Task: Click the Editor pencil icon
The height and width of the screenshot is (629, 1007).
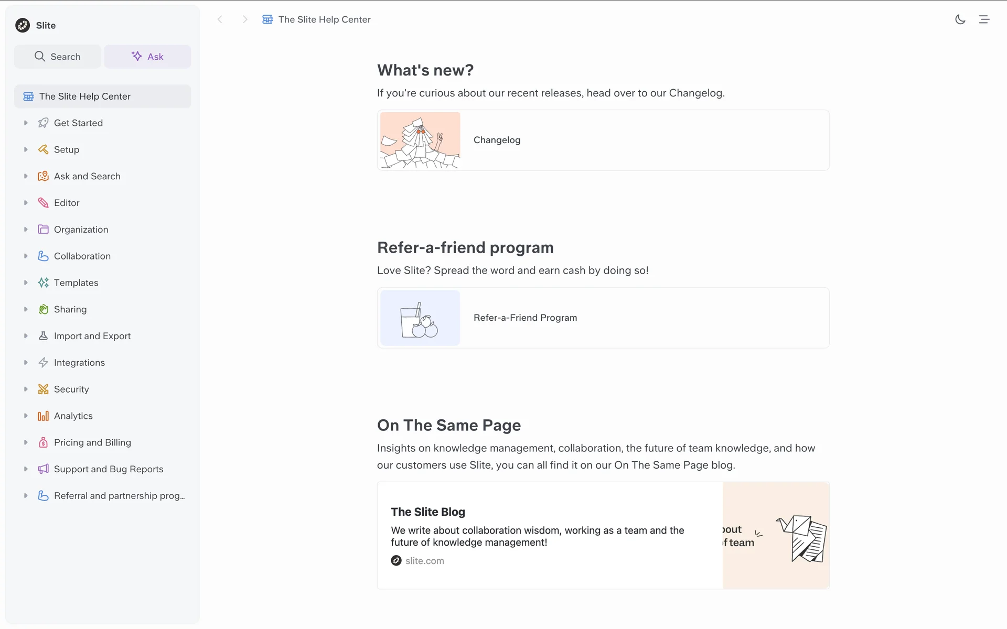Action: coord(43,203)
